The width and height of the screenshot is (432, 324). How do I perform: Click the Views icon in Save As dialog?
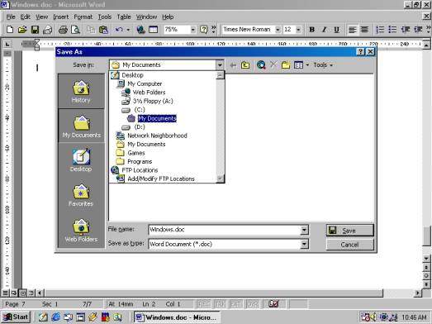298,65
